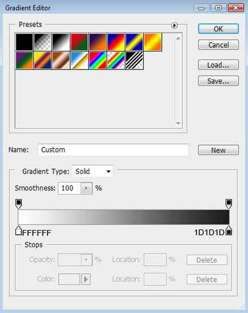Select the left opacity stop above gradient

click(19, 204)
